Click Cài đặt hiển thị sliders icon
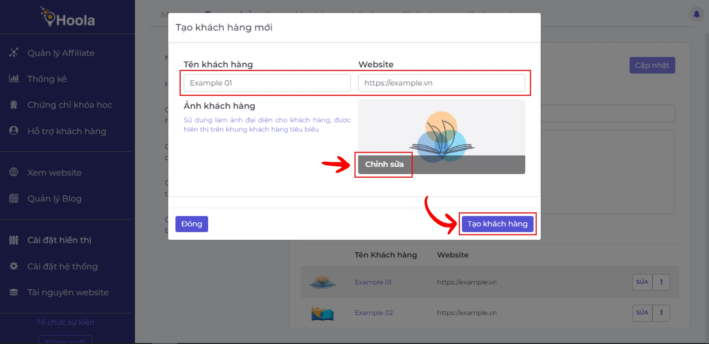 coord(14,240)
